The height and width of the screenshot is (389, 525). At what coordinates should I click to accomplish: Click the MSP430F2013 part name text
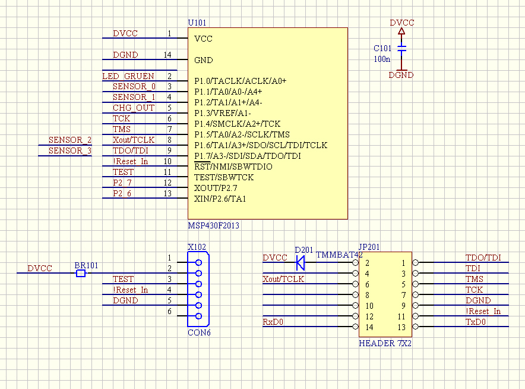214,225
